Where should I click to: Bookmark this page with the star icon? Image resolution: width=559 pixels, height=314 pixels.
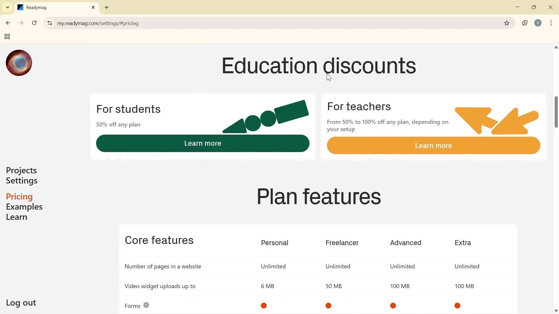(x=507, y=23)
